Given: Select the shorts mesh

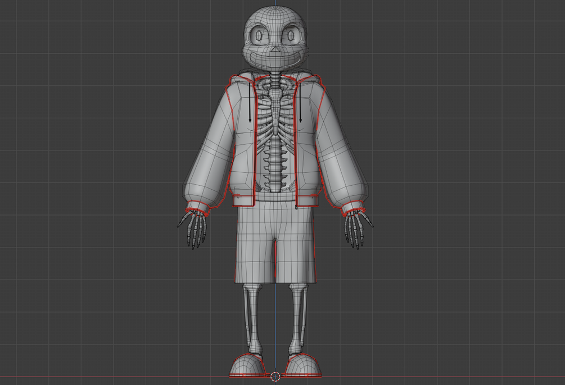Looking at the screenshot, I should 275,241.
